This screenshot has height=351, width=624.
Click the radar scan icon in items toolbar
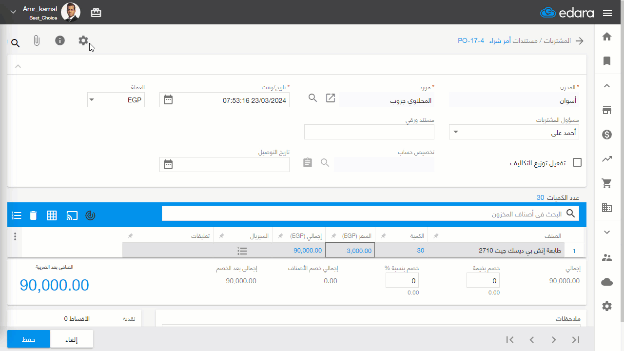pyautogui.click(x=90, y=215)
